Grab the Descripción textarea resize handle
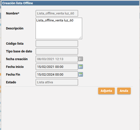 point(80,37)
